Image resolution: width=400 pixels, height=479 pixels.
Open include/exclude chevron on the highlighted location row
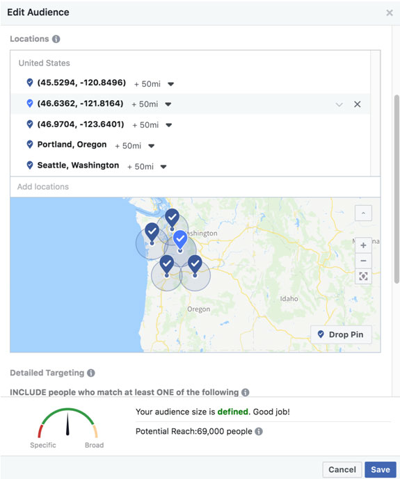[x=339, y=104]
